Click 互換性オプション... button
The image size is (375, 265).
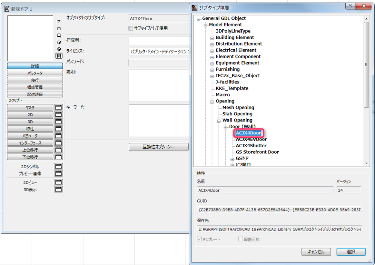(159, 147)
